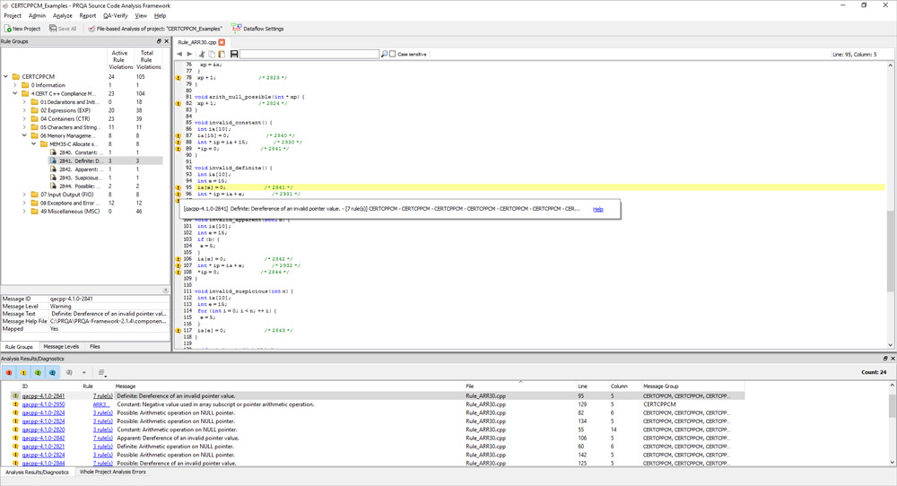Click the paste icon in editor toolbar
This screenshot has width=897, height=486.
pyautogui.click(x=222, y=55)
